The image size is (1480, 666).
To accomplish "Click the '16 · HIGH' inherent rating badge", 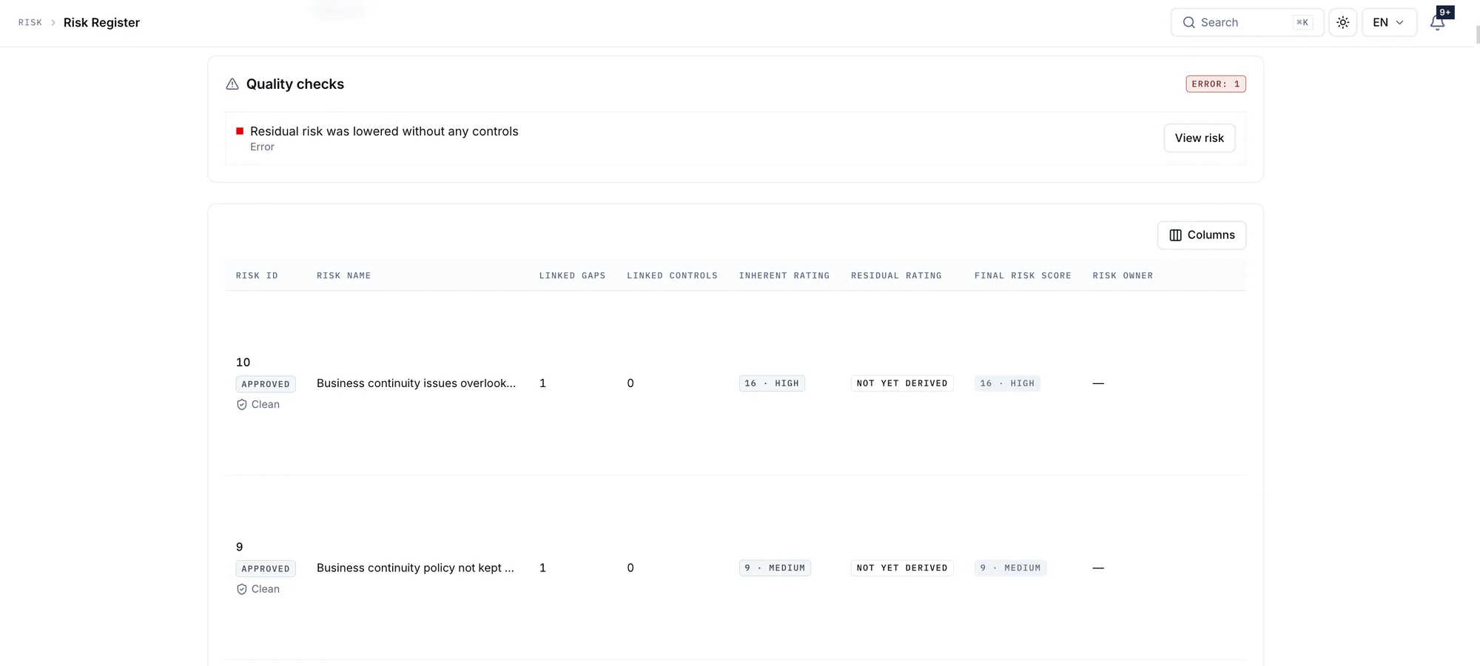I will [x=772, y=383].
